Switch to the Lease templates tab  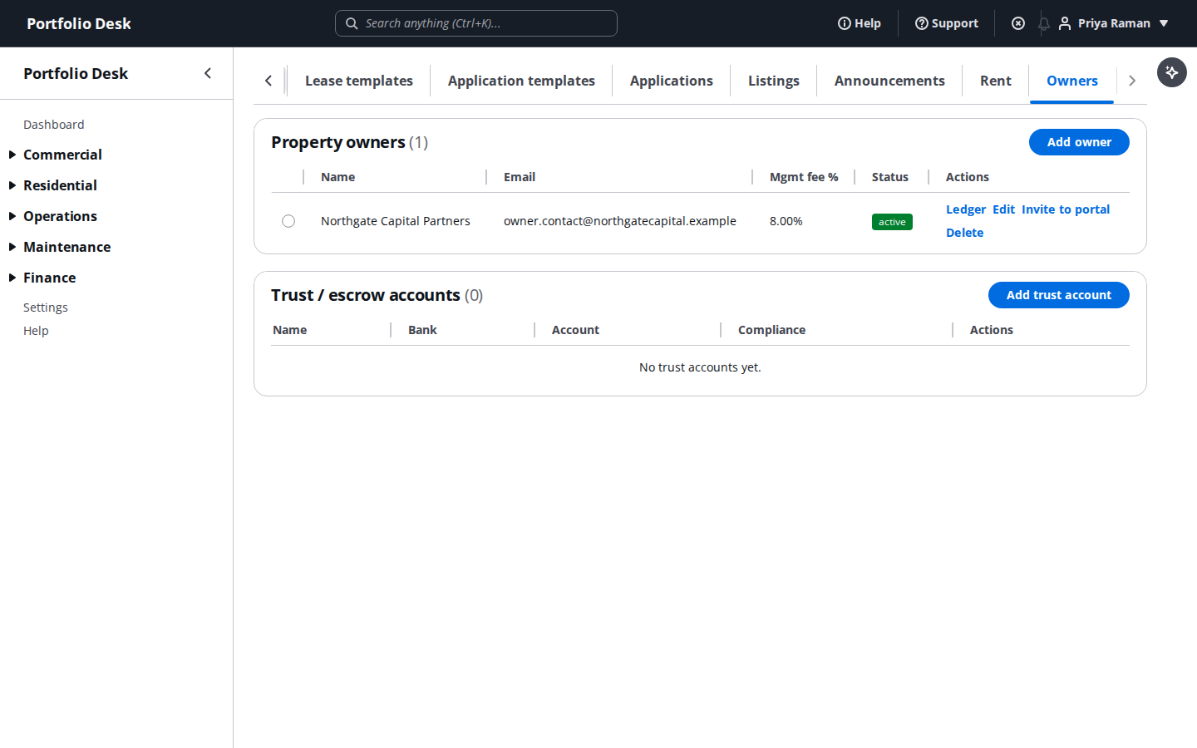point(359,81)
